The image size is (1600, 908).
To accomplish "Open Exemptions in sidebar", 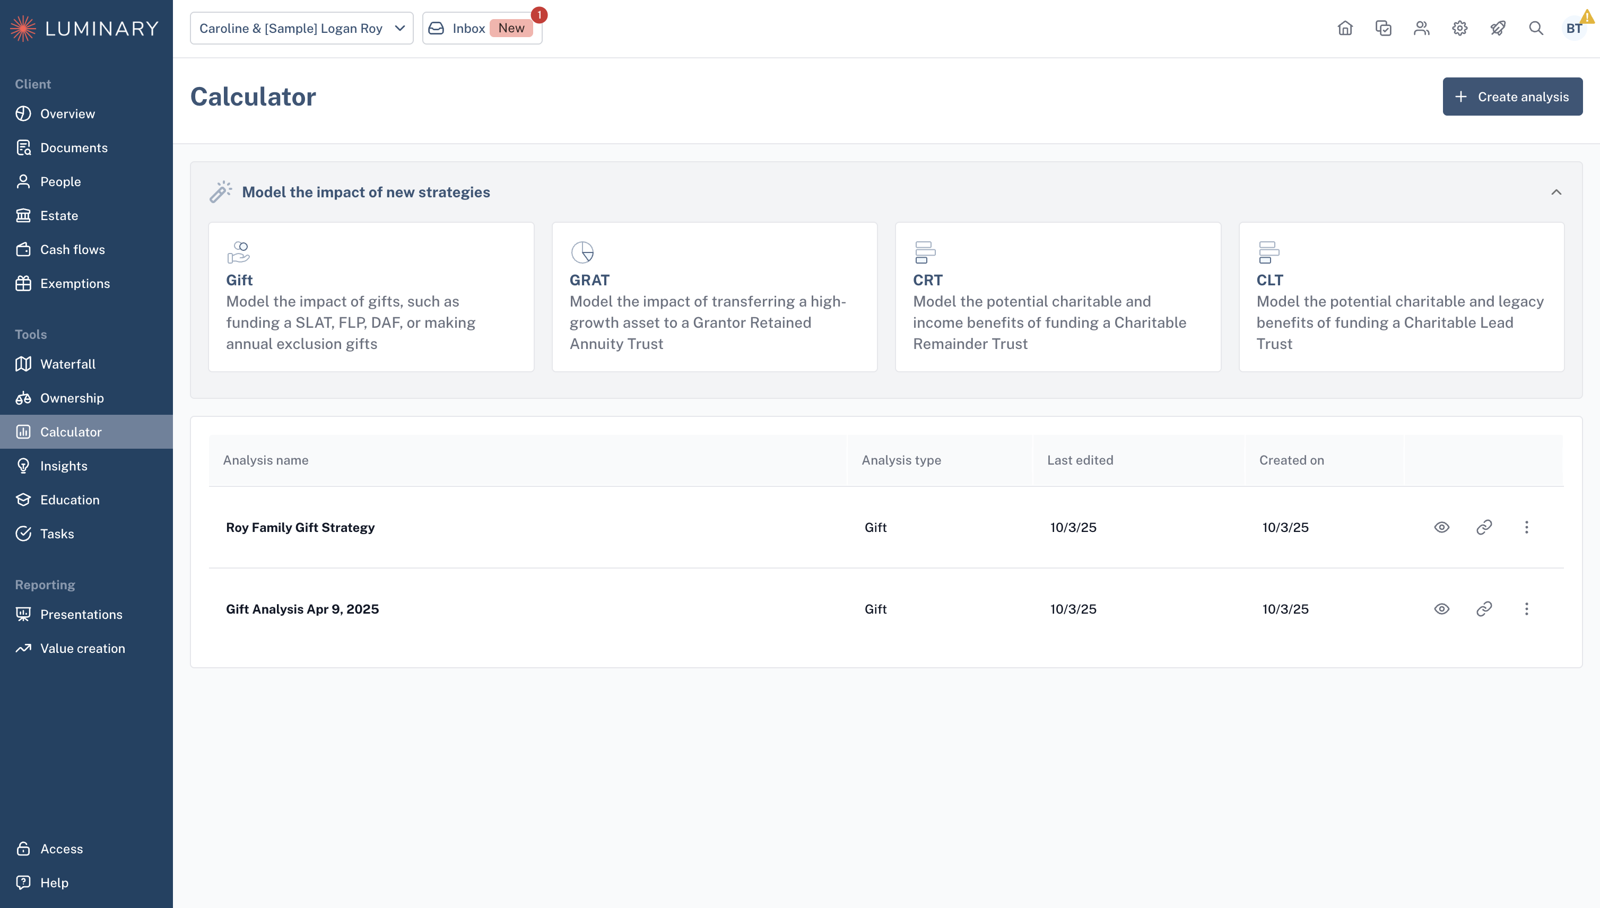I will (x=86, y=283).
